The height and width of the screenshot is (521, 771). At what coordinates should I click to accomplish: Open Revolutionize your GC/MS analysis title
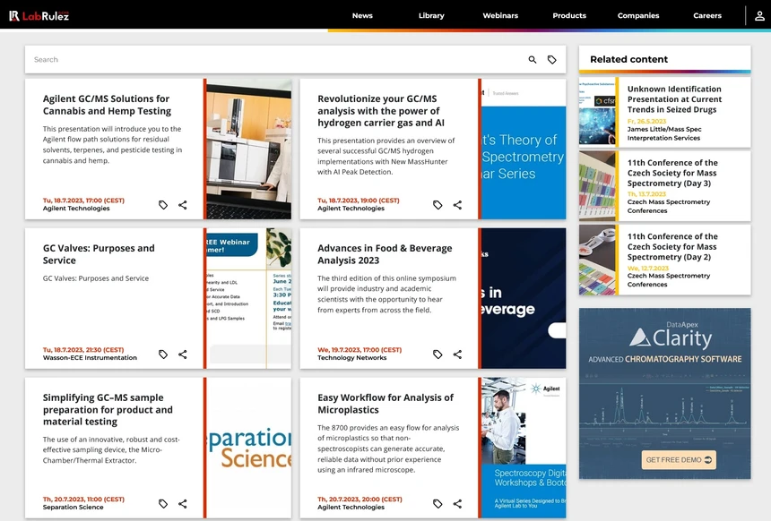(x=381, y=111)
